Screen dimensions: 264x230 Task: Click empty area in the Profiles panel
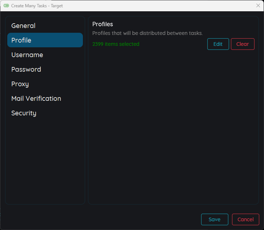tap(173, 127)
